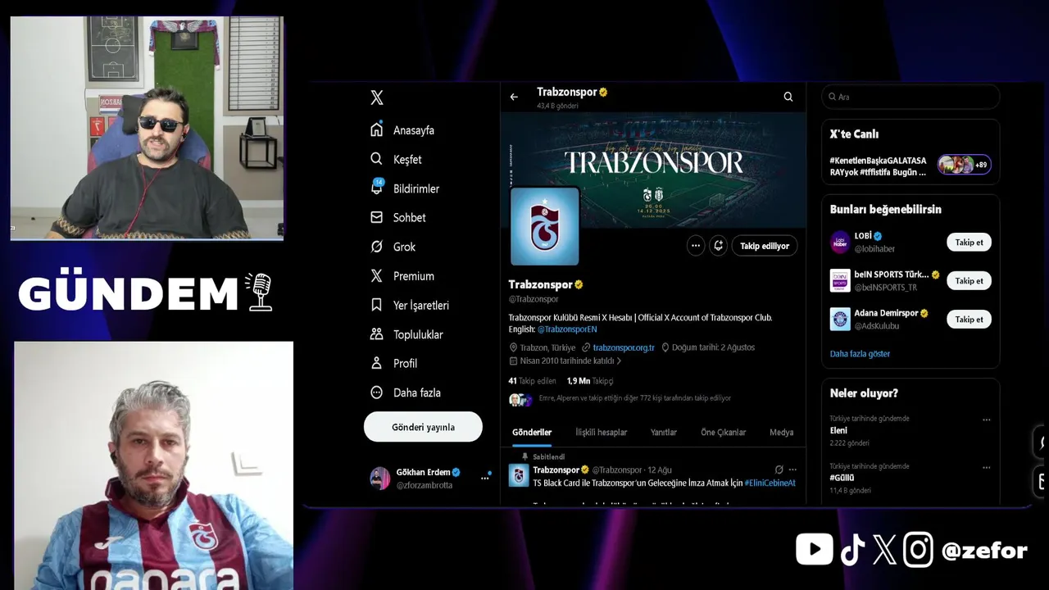
Task: Select the İlişkili hesaplar tab
Action: [x=601, y=432]
